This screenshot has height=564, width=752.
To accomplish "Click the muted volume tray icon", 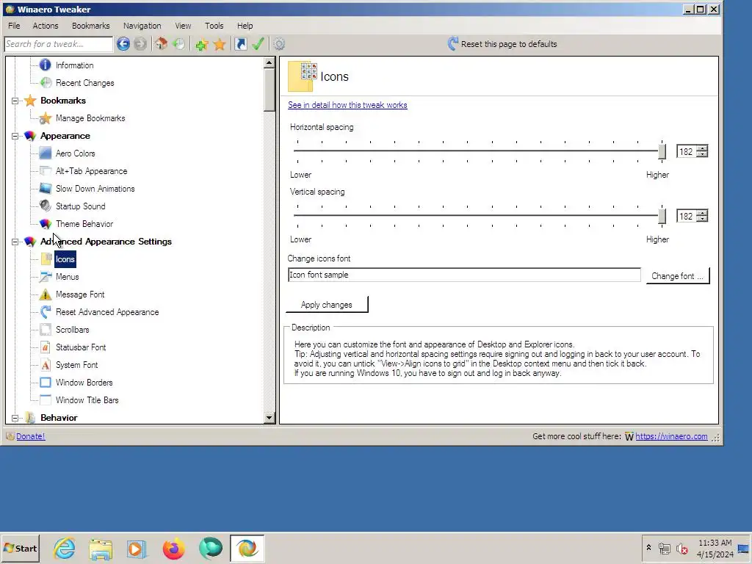I will pos(681,548).
